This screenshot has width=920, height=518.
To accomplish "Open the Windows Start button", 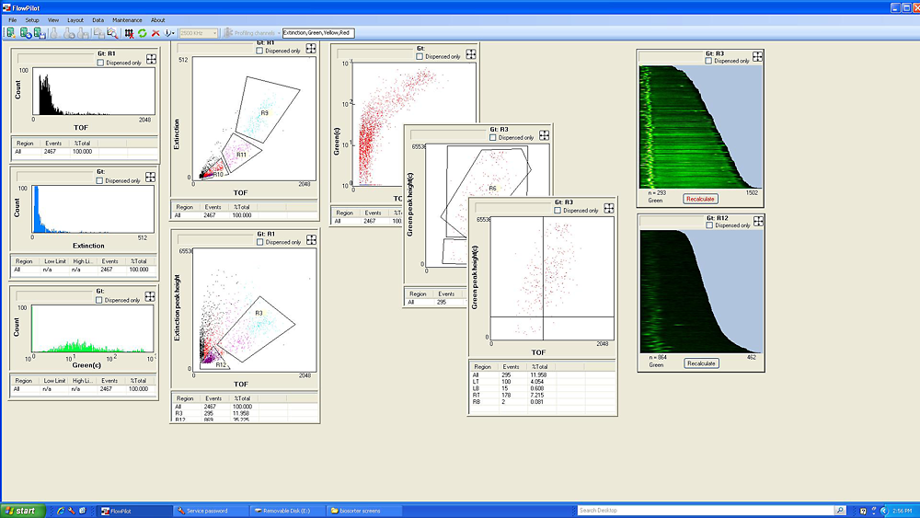I will click(22, 511).
